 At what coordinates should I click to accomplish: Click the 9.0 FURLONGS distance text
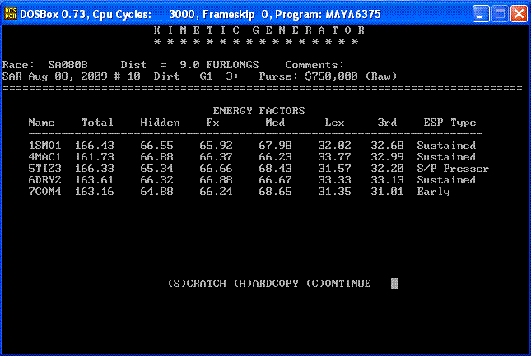click(219, 65)
